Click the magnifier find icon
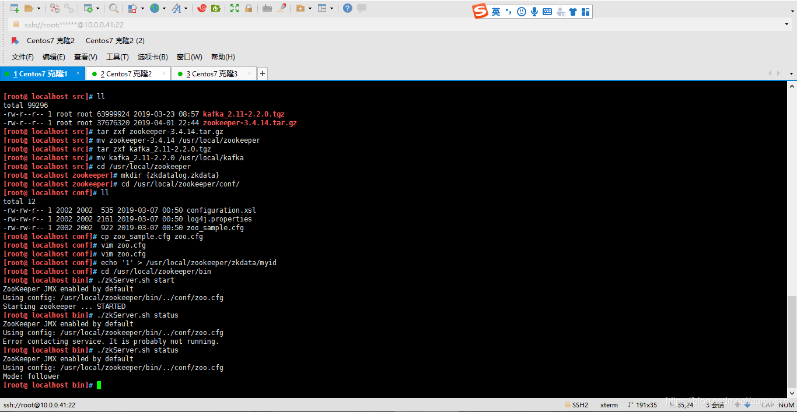797x412 pixels. (x=114, y=8)
